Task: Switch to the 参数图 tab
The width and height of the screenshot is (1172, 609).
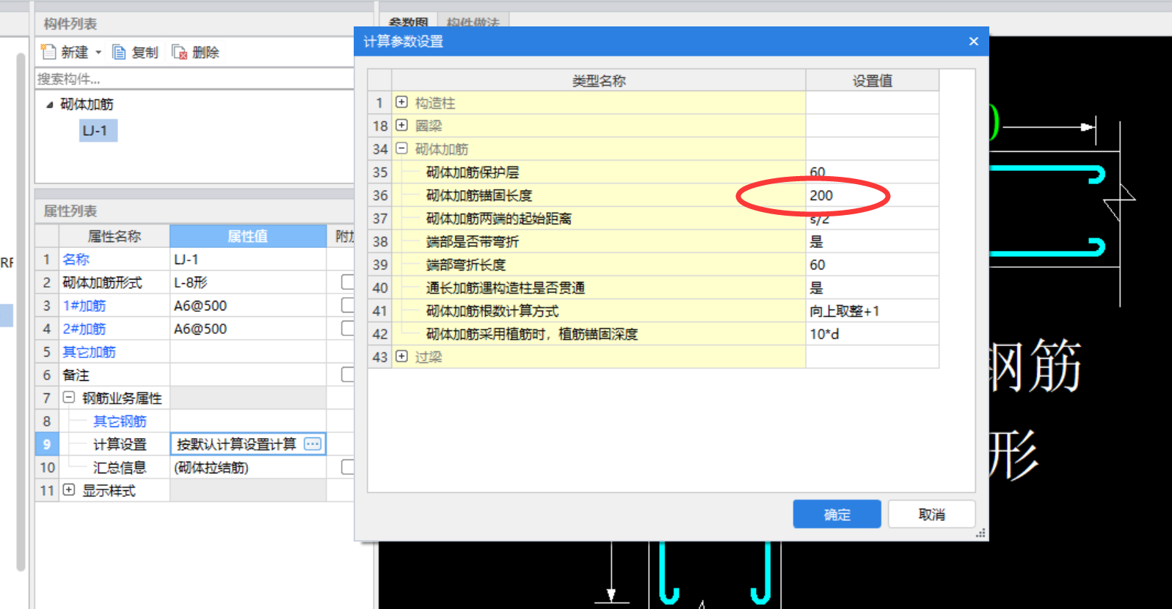Action: point(407,22)
